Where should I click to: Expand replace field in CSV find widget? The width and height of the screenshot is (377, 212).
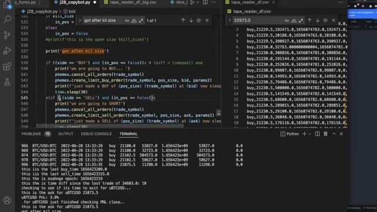[229, 21]
